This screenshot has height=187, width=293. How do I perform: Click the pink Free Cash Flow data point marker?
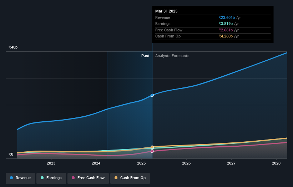(x=152, y=151)
